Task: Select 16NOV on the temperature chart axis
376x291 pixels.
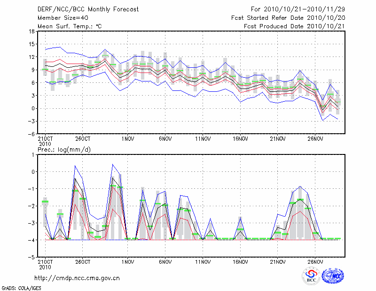Action: 240,139
